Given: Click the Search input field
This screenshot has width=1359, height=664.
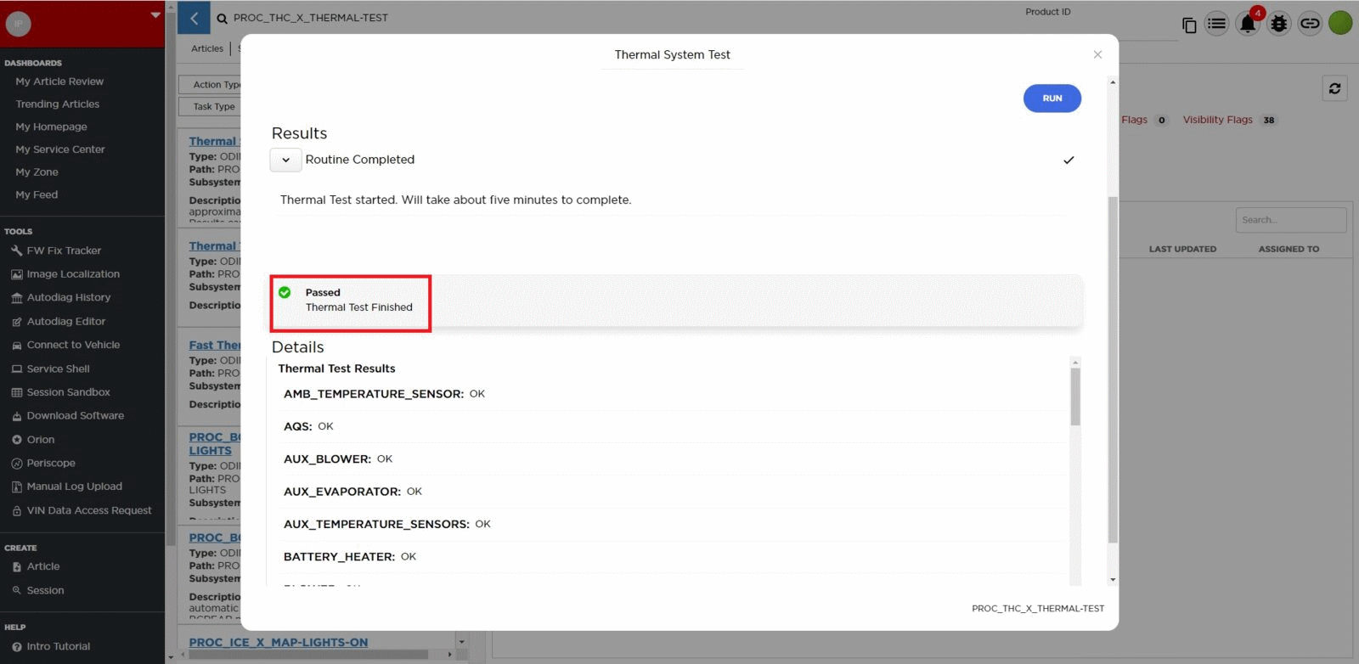Looking at the screenshot, I should click(x=1289, y=220).
